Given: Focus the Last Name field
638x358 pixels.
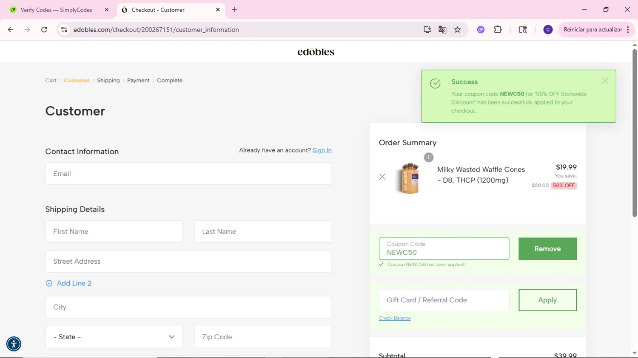Looking at the screenshot, I should (x=262, y=231).
